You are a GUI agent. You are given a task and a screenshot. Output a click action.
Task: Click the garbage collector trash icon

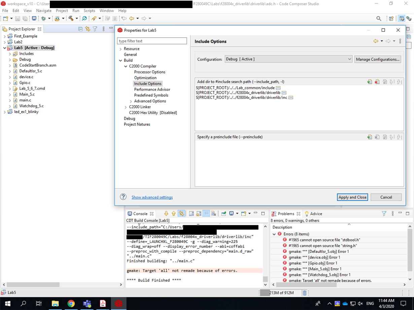[304, 293]
